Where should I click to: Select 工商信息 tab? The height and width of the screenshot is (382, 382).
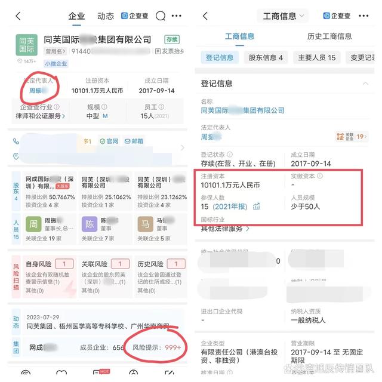click(240, 36)
